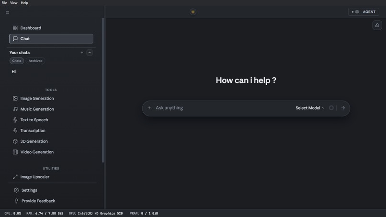Screen dimensions: 386x217
Task: Click the Dashboard grid icon
Action: [x=15, y=28]
